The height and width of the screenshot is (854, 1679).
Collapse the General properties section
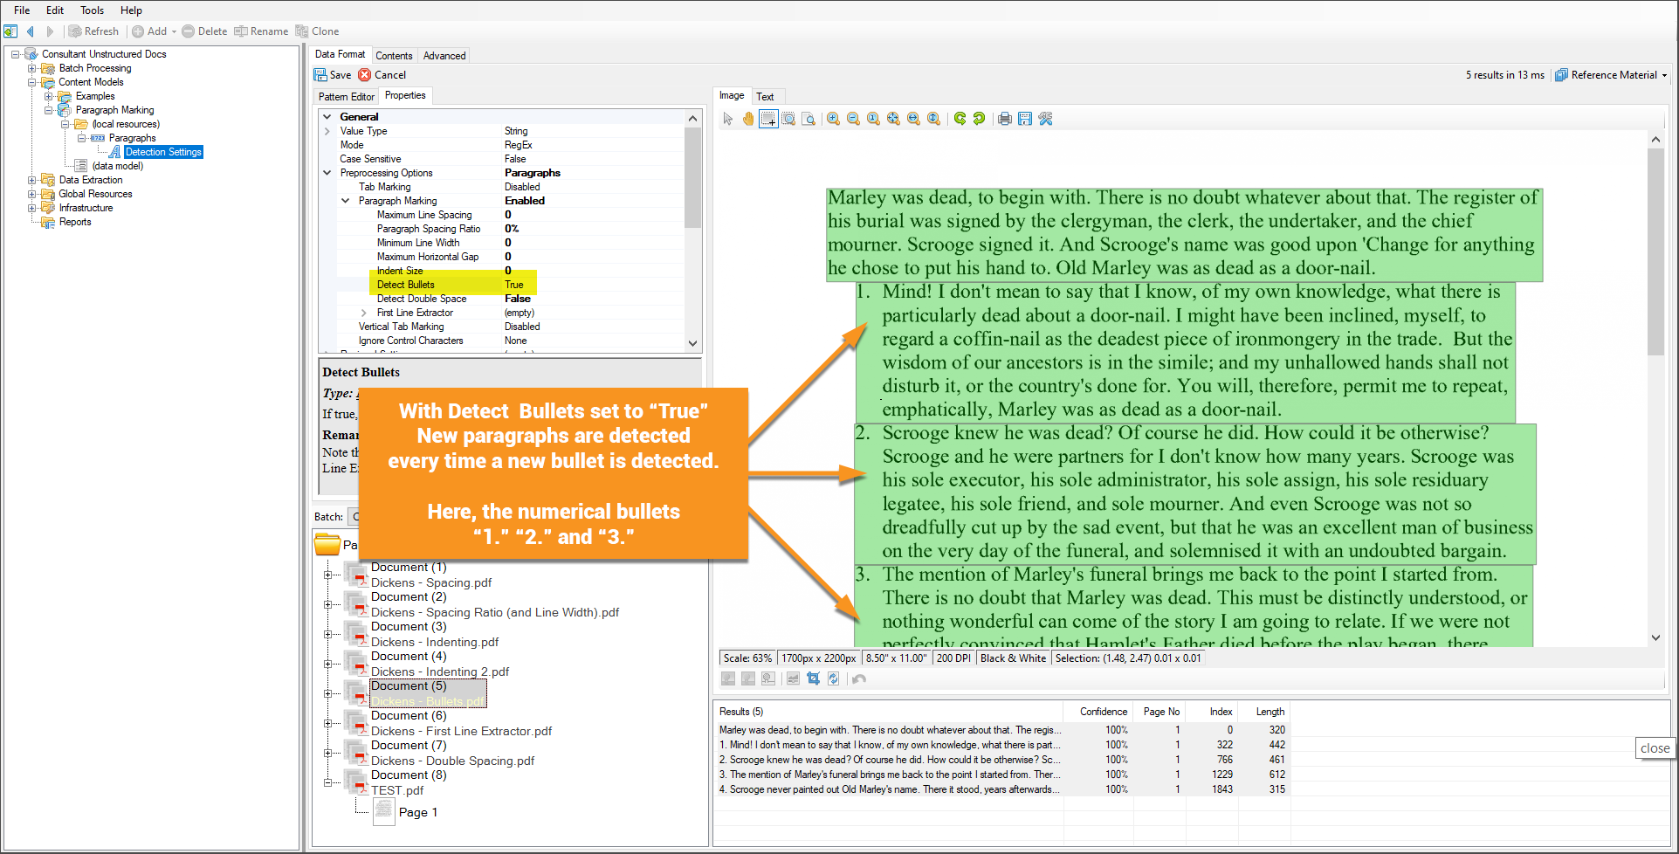pos(327,117)
